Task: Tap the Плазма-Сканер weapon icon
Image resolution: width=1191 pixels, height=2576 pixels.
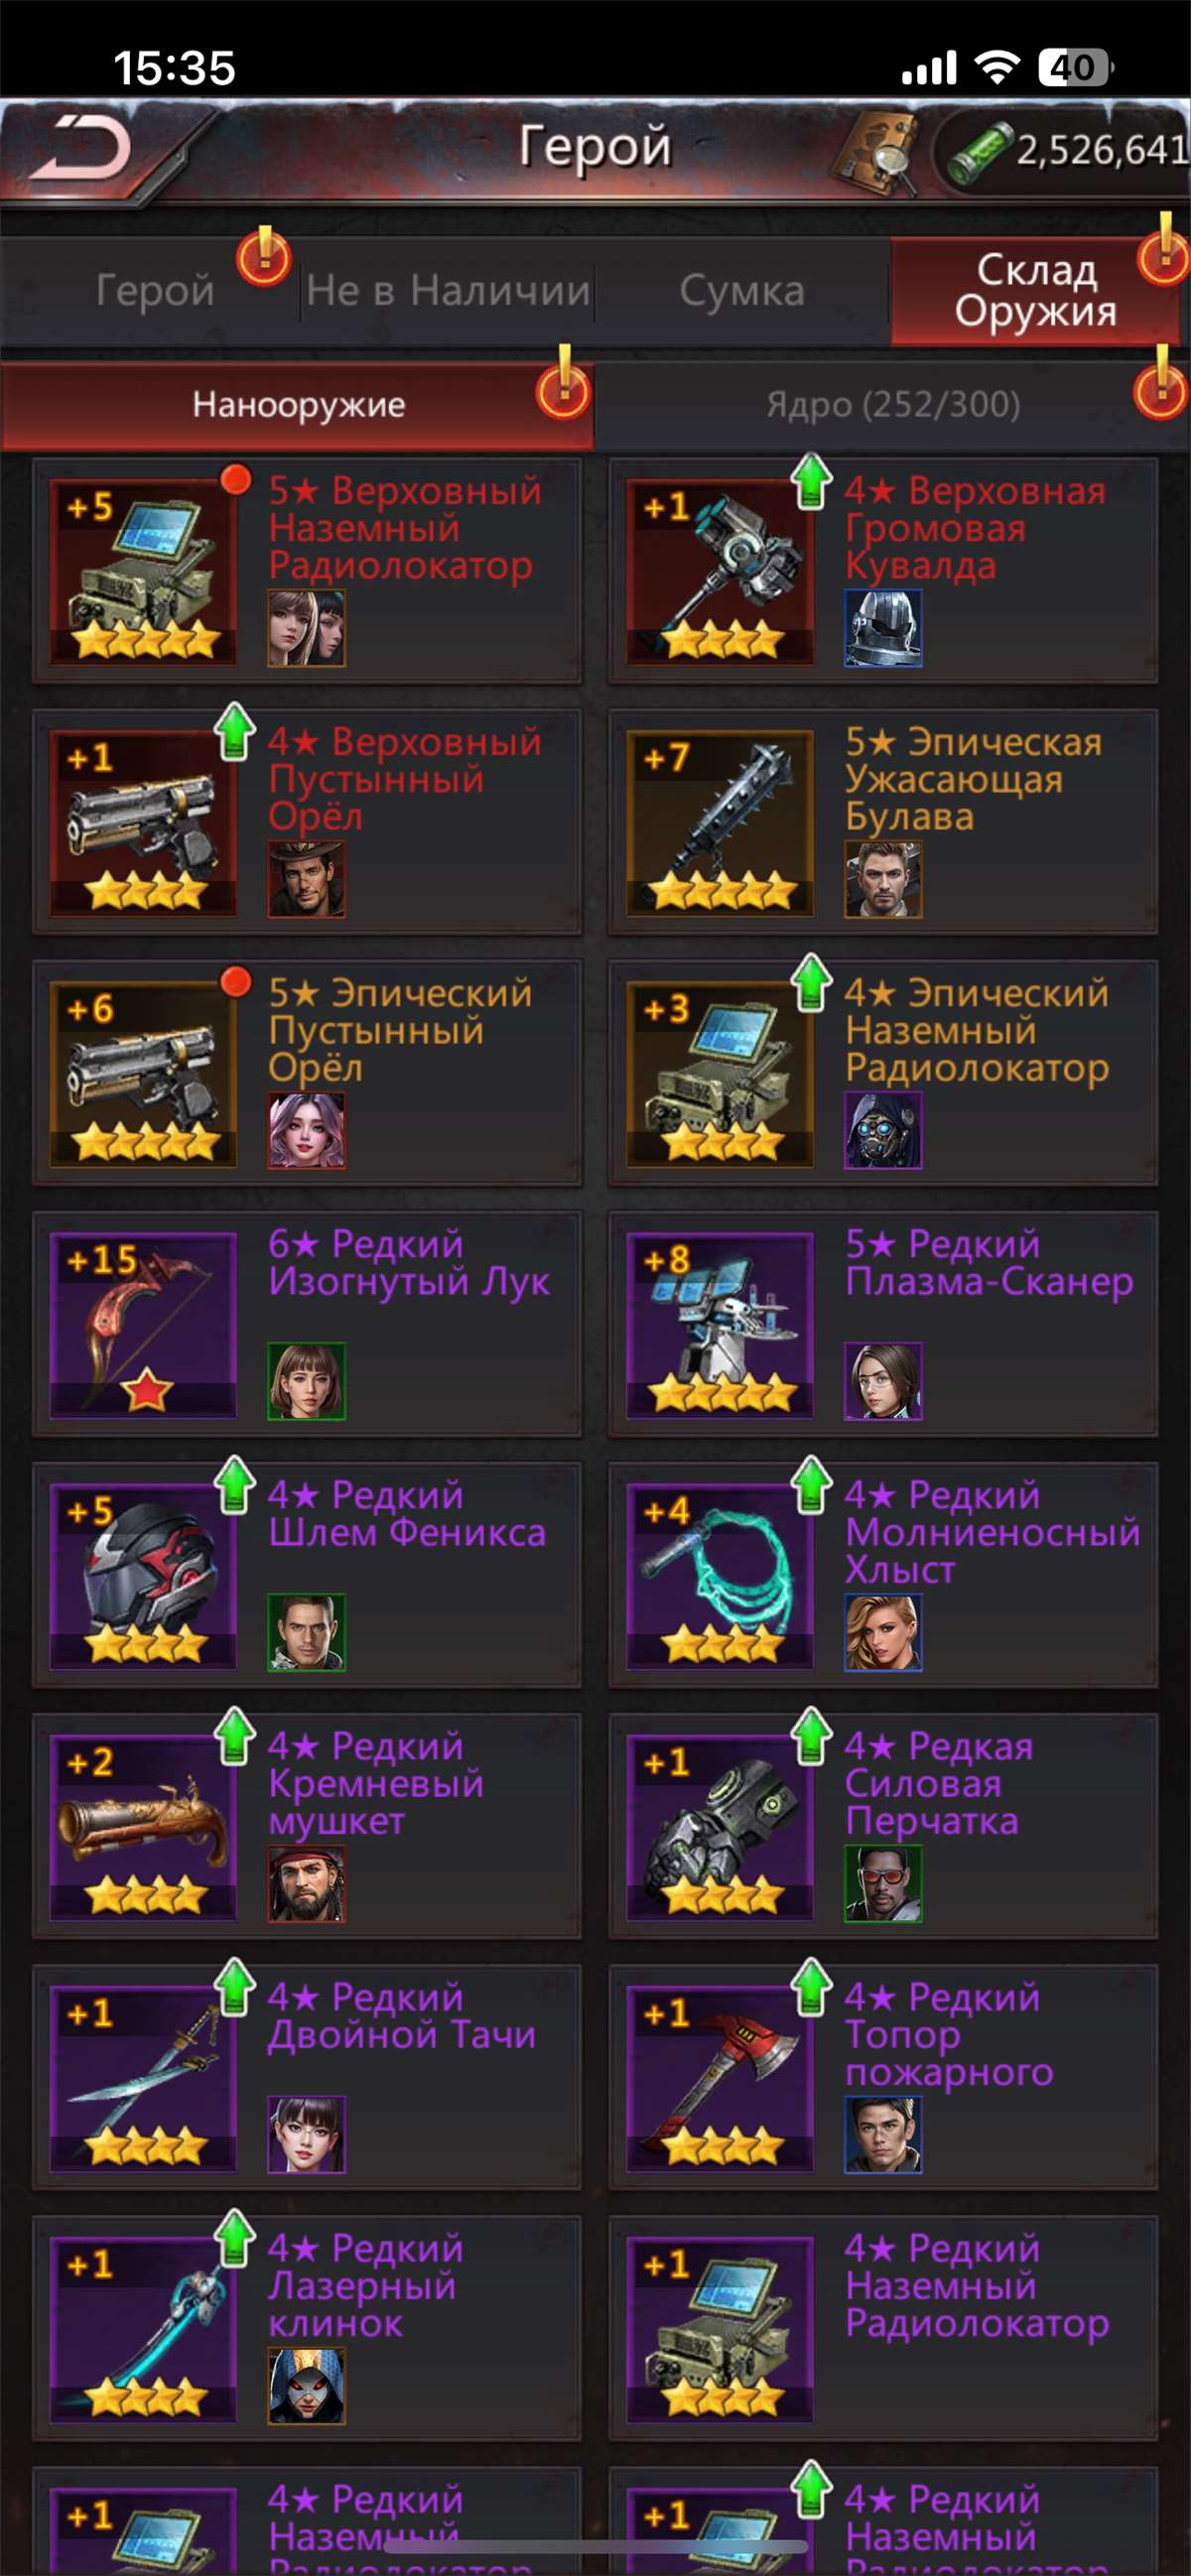Action: point(720,1324)
